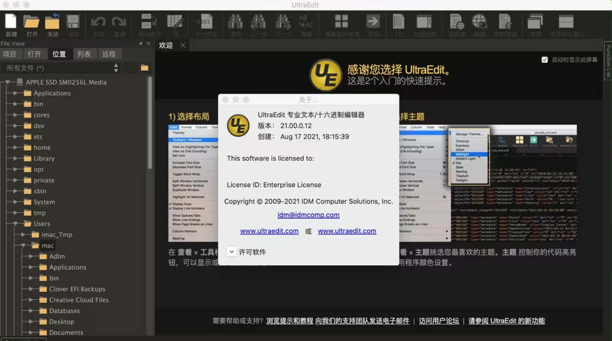Viewport: 612px width, 341px height.
Task: Close the 欢迎 welcome tab
Action: (x=183, y=45)
